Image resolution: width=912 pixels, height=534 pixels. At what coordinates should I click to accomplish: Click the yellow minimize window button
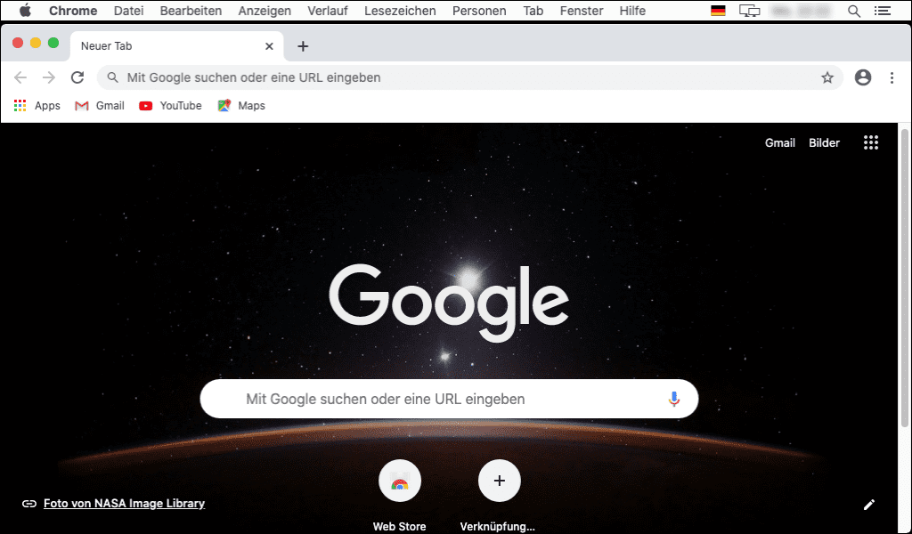[x=36, y=43]
